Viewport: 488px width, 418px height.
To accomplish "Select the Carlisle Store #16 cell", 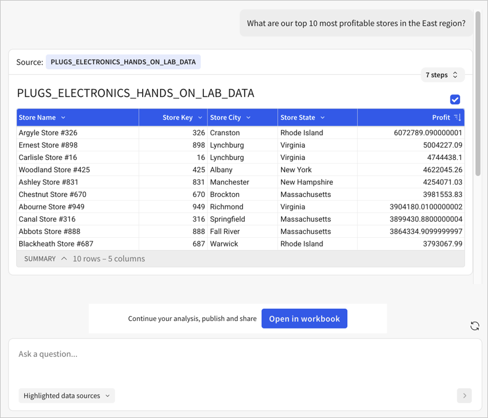I will [x=77, y=157].
